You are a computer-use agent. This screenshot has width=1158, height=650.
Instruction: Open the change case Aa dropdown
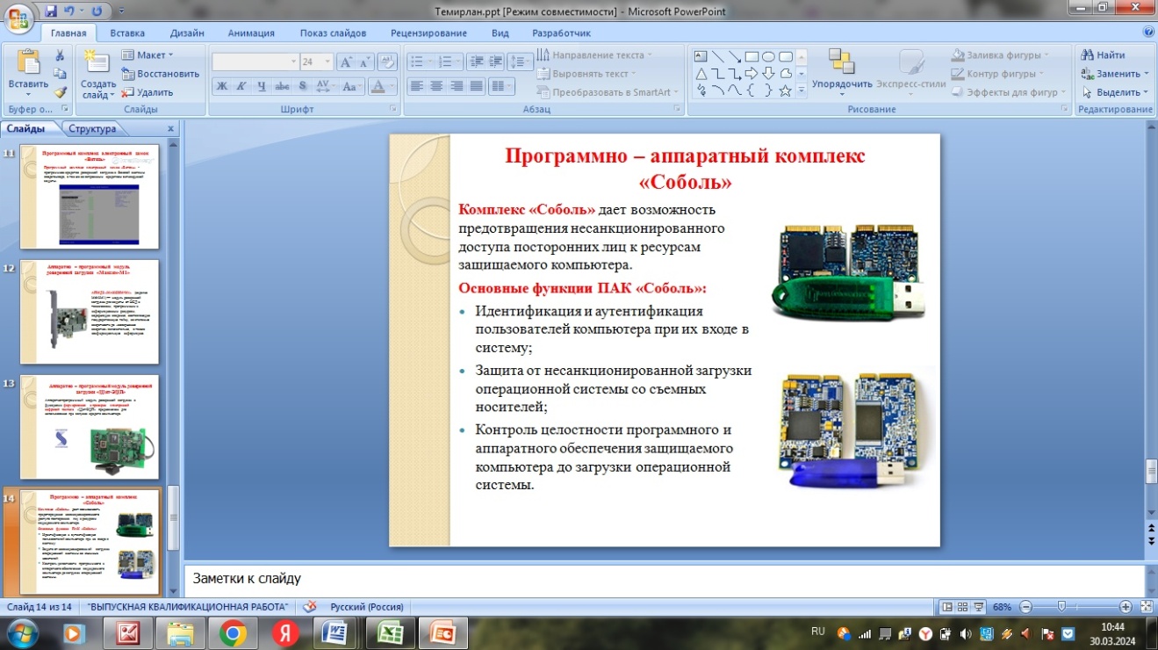(351, 86)
